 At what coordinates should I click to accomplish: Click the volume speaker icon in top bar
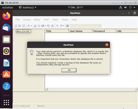125,8
